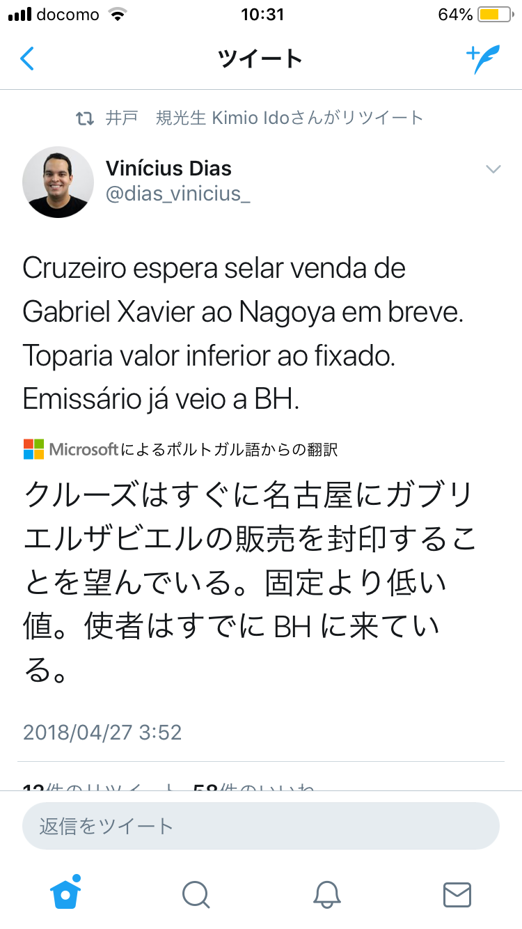Viewport: 522px width, 929px height.
Task: Expand the tweet options chevron
Action: (x=493, y=169)
